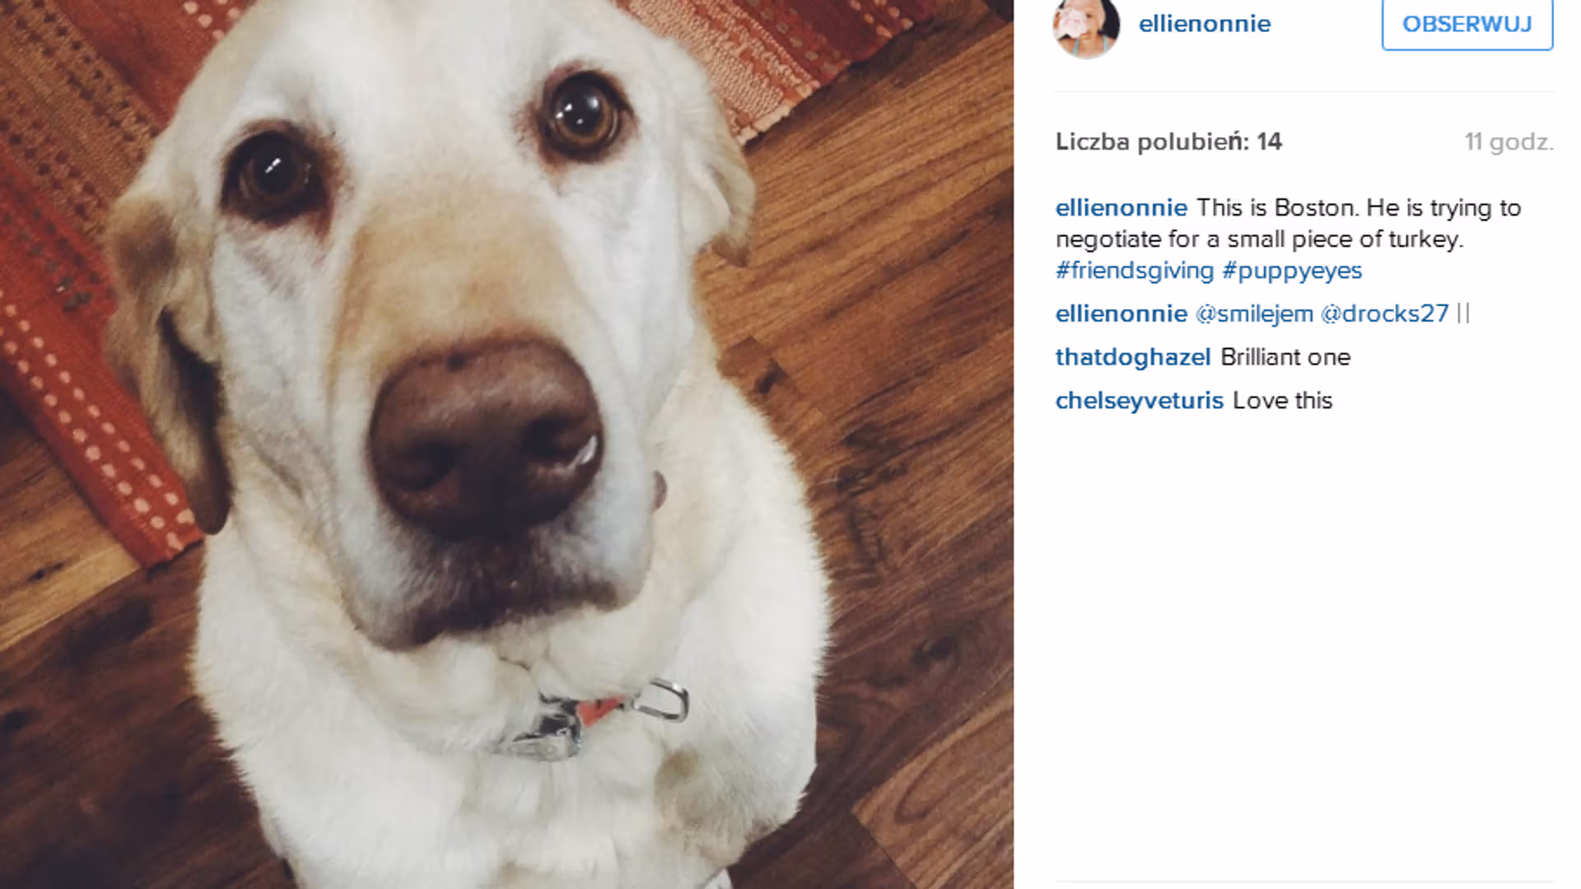Click the OBSERWUJ follow button

pos(1467,24)
